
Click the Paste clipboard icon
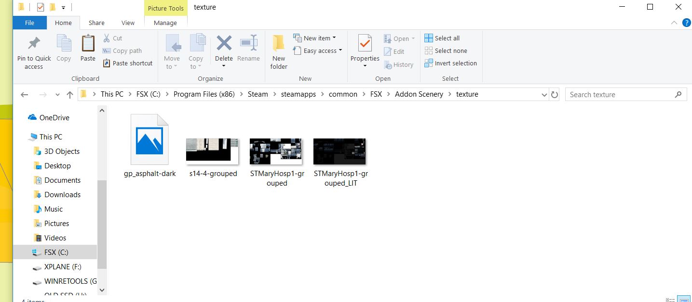pyautogui.click(x=88, y=43)
